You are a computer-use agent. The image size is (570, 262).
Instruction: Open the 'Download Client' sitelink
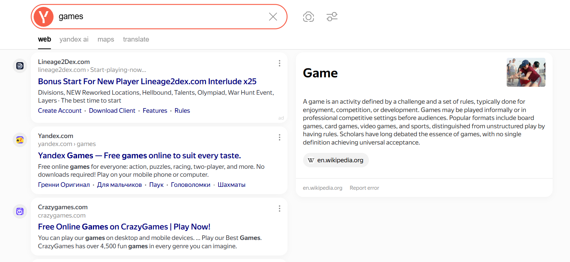tap(112, 111)
